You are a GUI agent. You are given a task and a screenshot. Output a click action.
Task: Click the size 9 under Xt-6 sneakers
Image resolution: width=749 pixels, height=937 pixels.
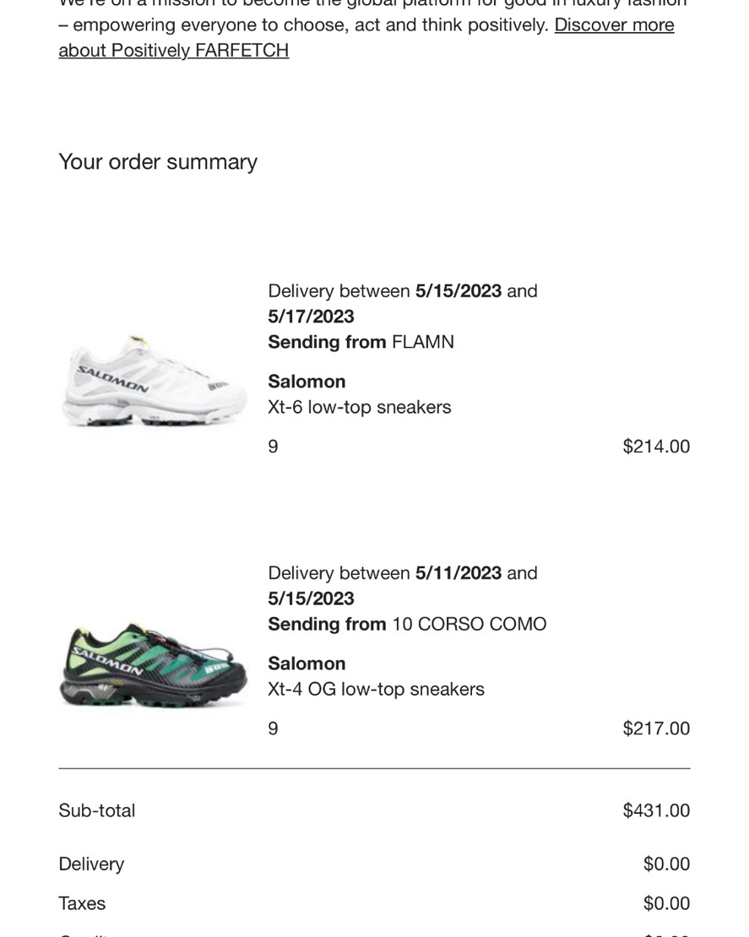(x=274, y=447)
